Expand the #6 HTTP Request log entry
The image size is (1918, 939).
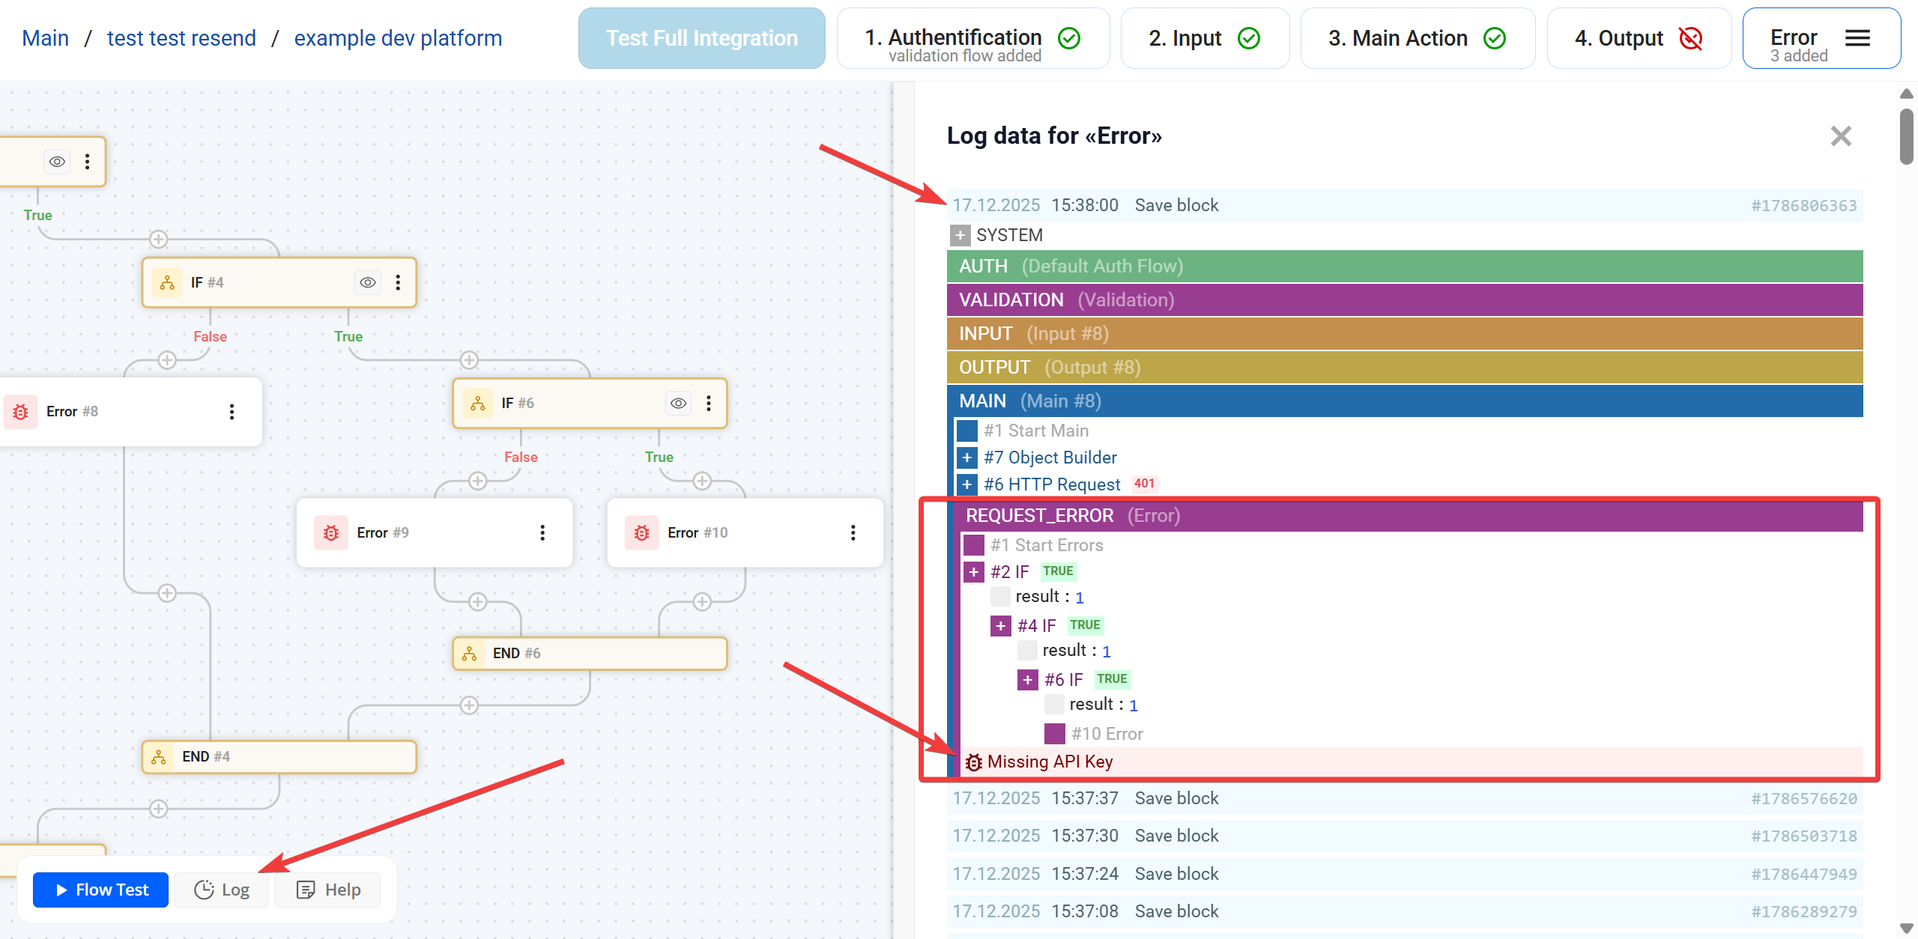point(967,484)
